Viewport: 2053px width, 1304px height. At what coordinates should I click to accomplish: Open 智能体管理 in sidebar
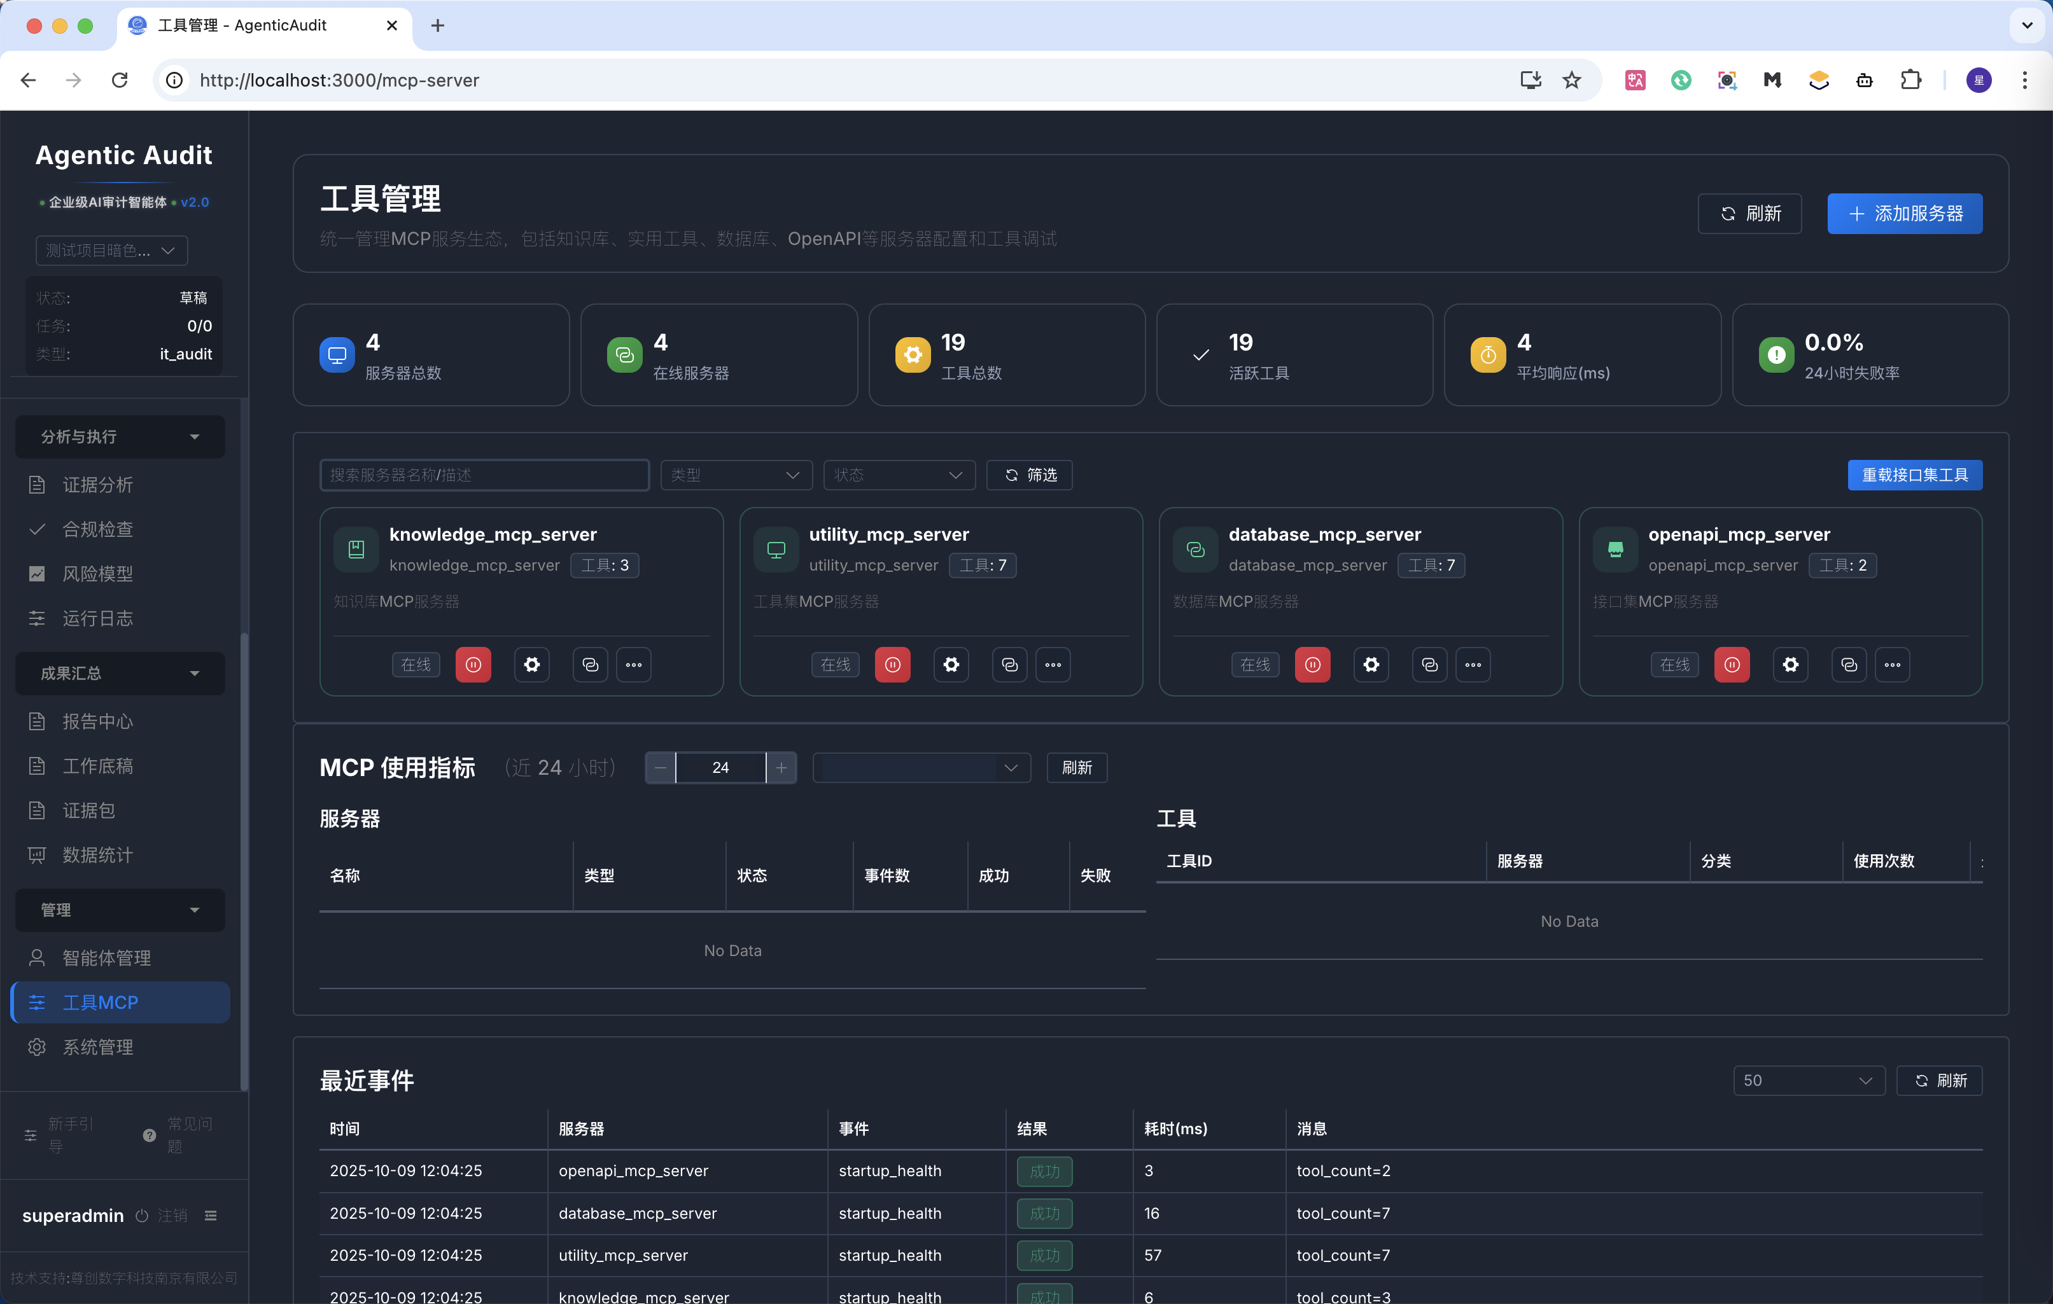106,958
